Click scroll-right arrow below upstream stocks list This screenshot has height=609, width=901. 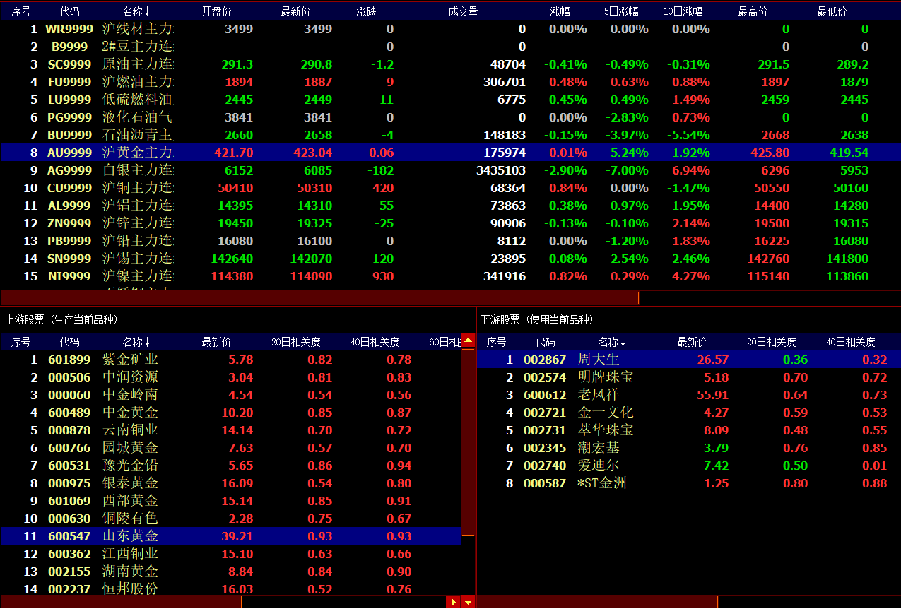453,602
